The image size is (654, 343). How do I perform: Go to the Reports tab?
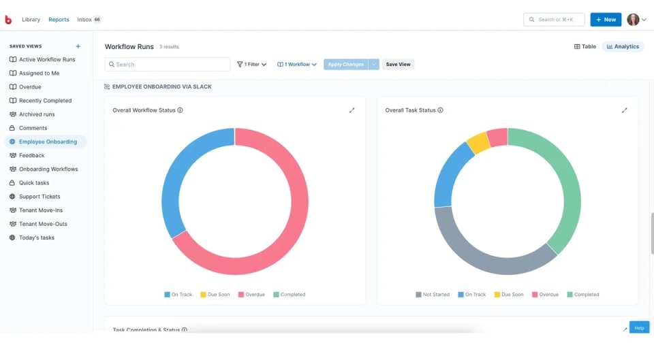59,20
